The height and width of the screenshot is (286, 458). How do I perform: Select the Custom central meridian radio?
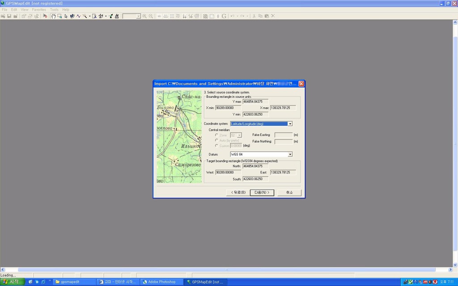217,146
